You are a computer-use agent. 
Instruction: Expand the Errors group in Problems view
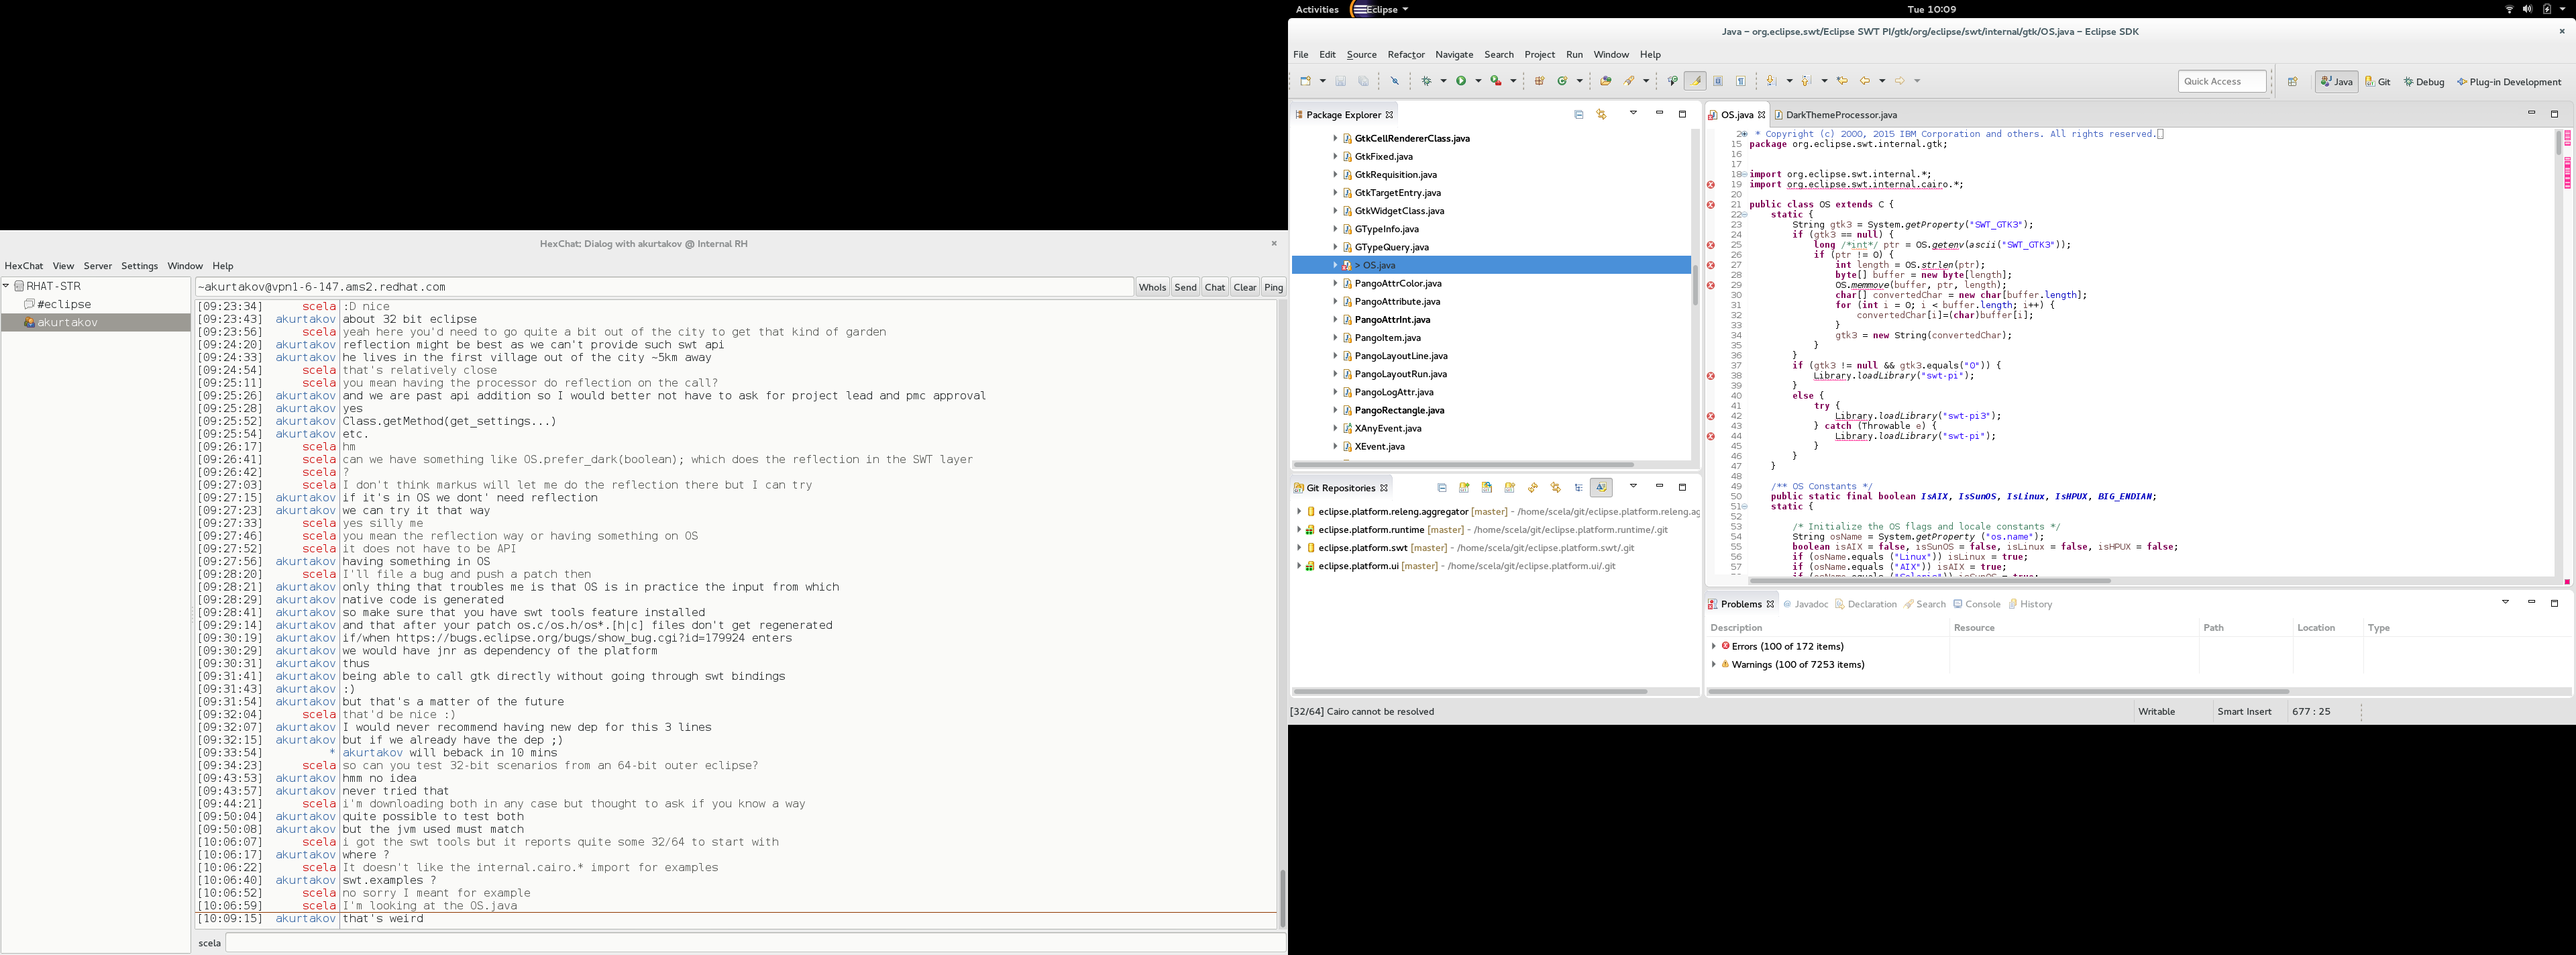(x=1714, y=647)
